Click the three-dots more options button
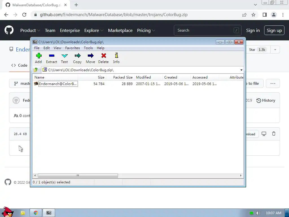This screenshot has width=289, height=217. coord(273,83)
